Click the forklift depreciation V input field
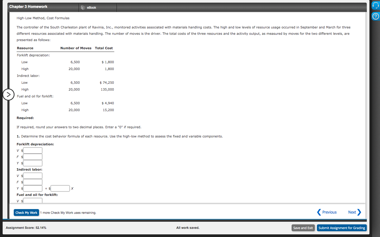Image resolution: width=380 pixels, height=237 pixels. [x=32, y=150]
